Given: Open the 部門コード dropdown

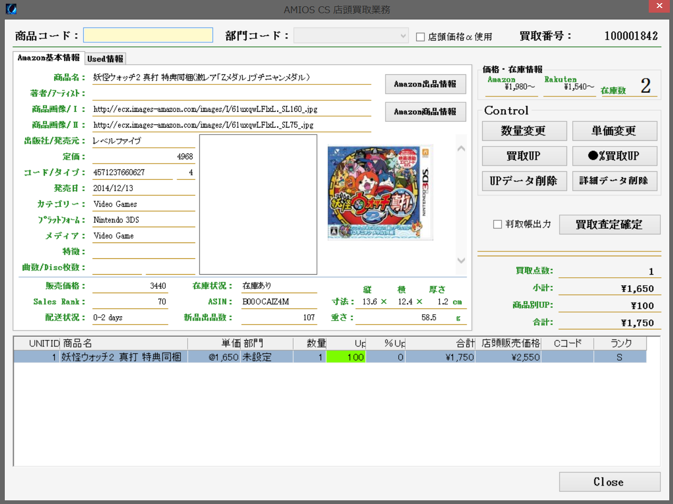Looking at the screenshot, I should pos(351,35).
